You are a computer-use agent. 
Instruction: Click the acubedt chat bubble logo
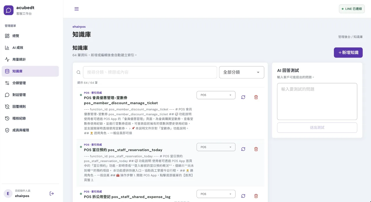pyautogui.click(x=9, y=10)
